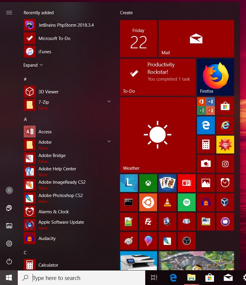Launch the Paint palette tile
This screenshot has width=246, height=285.
coord(129,241)
